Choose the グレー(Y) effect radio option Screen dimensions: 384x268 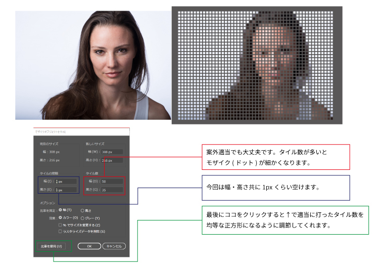83,218
